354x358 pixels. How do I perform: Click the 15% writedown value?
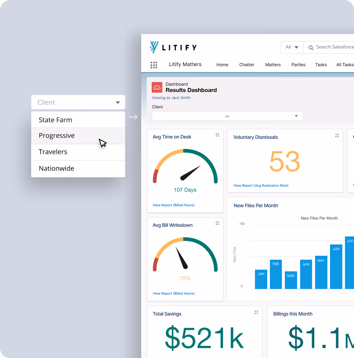[185, 278]
